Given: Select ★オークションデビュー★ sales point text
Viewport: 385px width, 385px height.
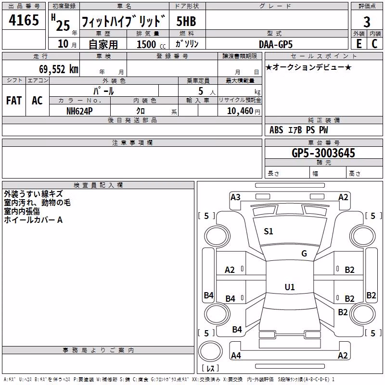Looking at the screenshot, I should point(308,67).
